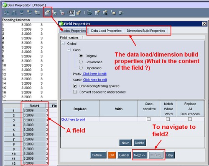Click the 'Field number: 1' label
This screenshot has width=209, height=166.
point(72,38)
